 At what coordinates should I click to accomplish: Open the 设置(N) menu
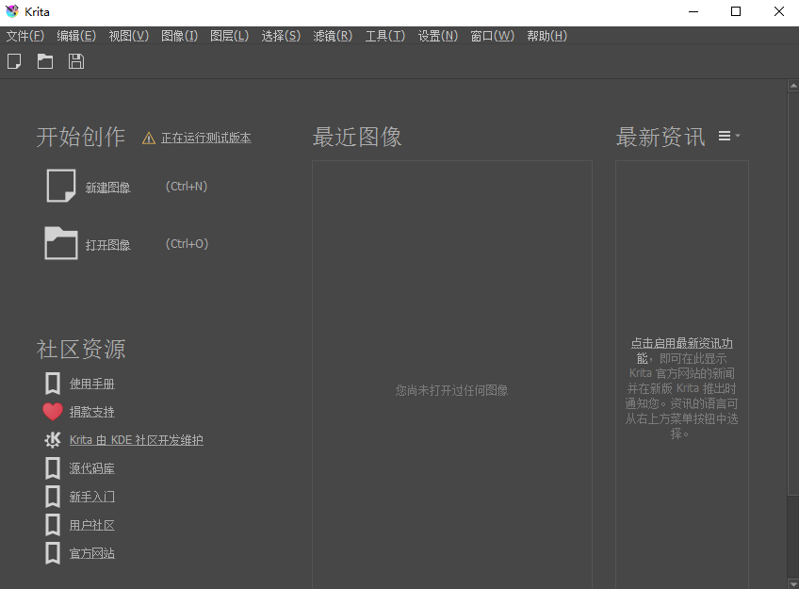click(x=438, y=36)
